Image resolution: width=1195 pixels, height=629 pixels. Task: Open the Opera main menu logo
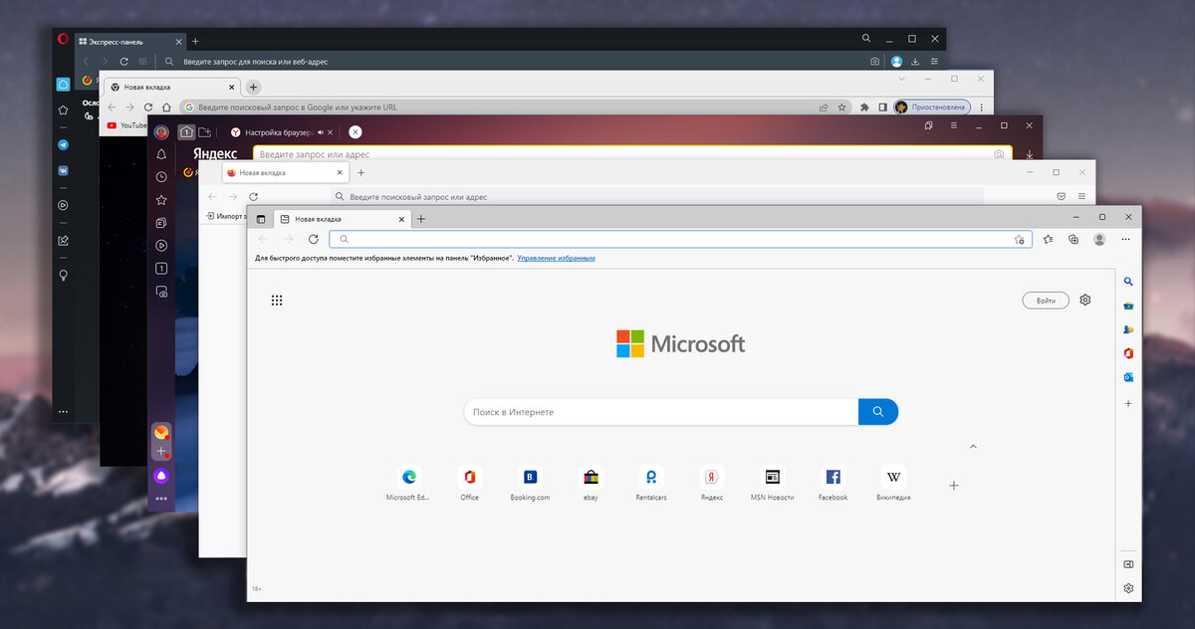63,40
